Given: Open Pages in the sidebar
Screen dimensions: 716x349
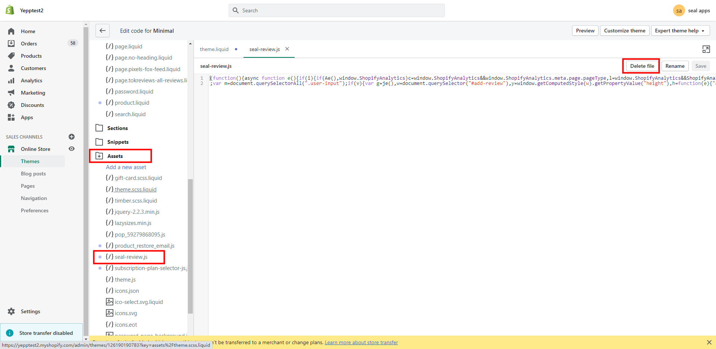Looking at the screenshot, I should coord(28,186).
